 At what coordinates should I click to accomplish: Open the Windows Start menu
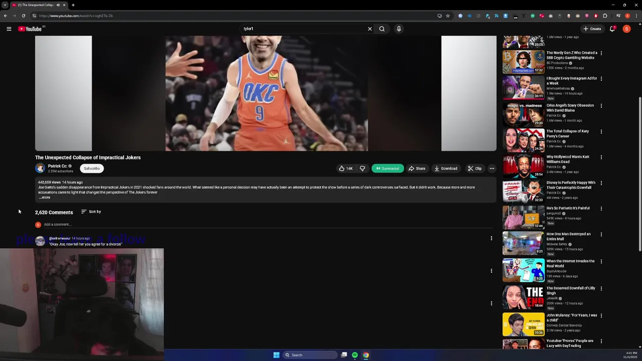(276, 355)
